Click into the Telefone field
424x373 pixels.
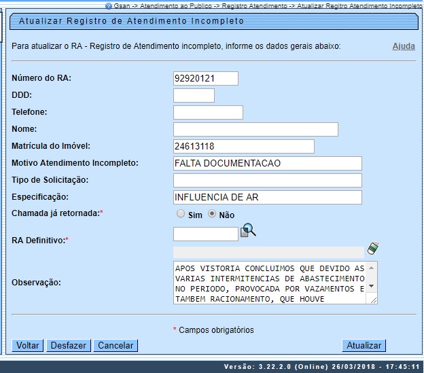point(208,112)
